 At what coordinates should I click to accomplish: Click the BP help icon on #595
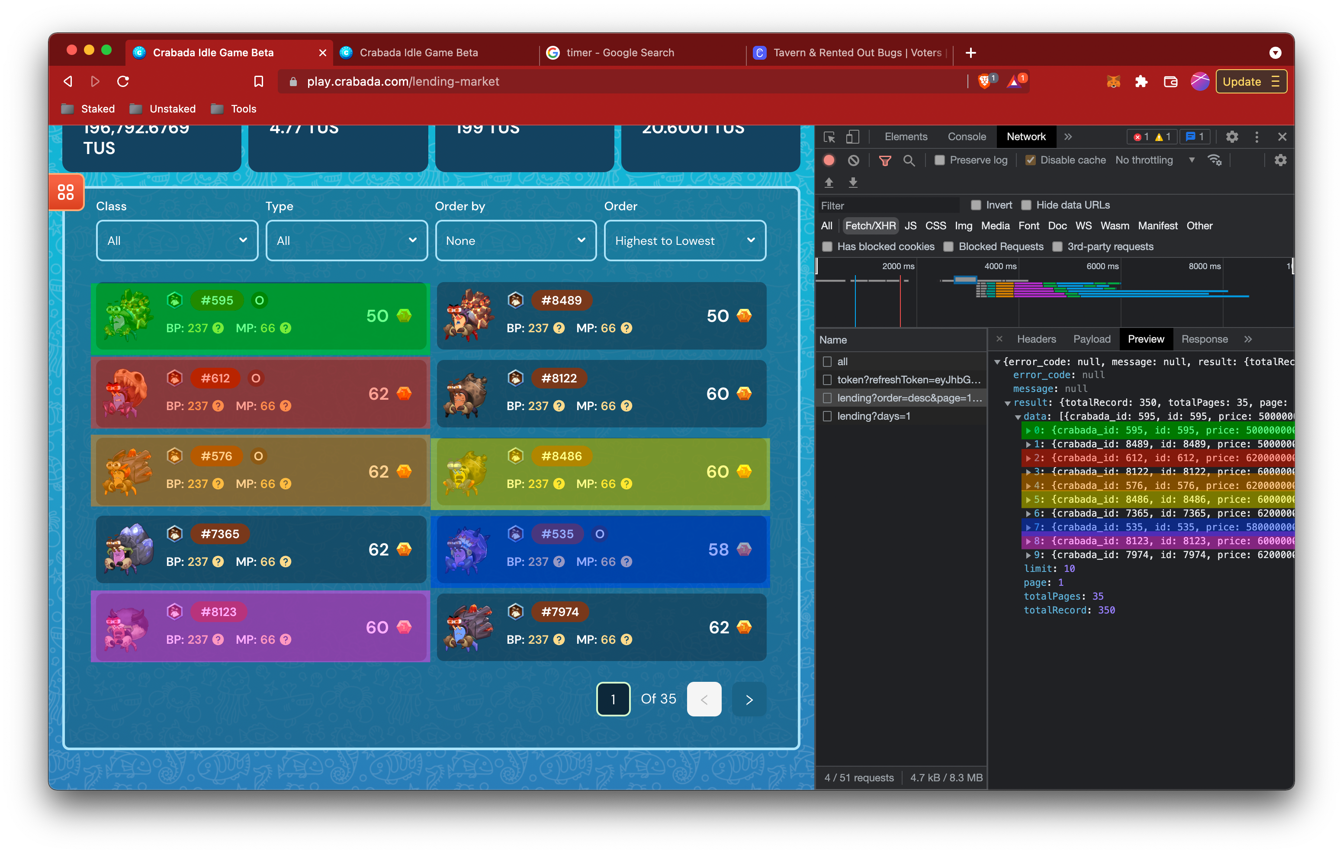coord(218,328)
